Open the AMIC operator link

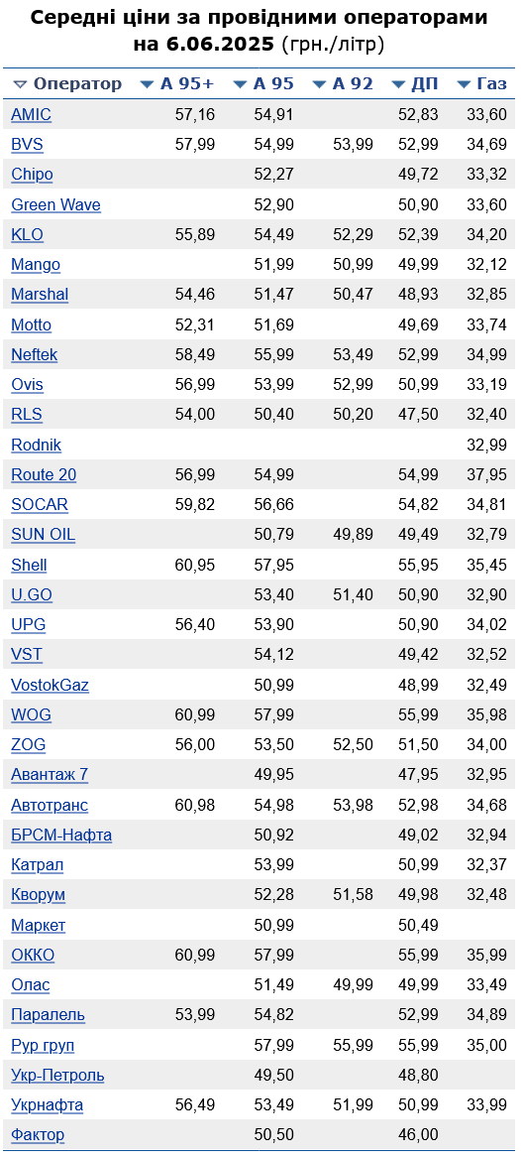pyautogui.click(x=31, y=114)
